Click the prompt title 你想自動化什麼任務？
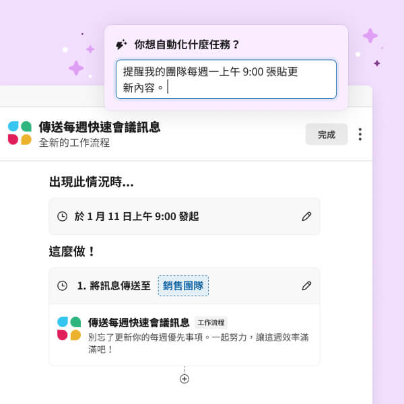404x404 pixels. coord(187,44)
